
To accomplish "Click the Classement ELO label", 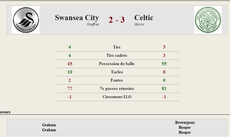I will click(x=117, y=97).
